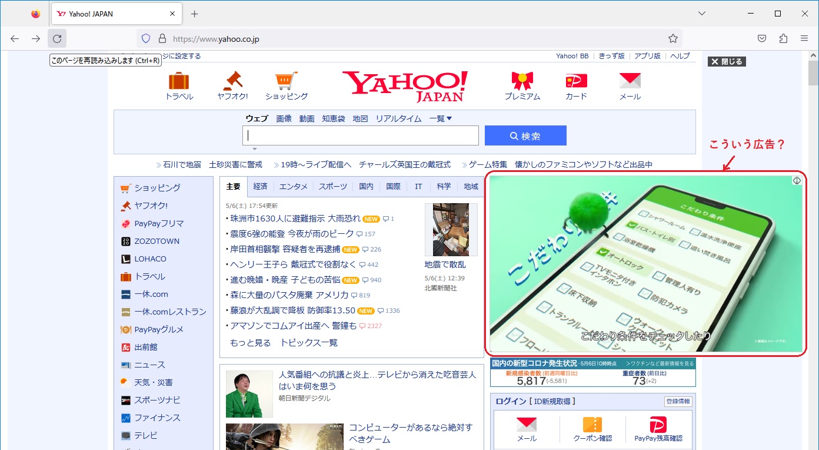819x450 pixels.
Task: Select the 科学 news tab
Action: [444, 186]
